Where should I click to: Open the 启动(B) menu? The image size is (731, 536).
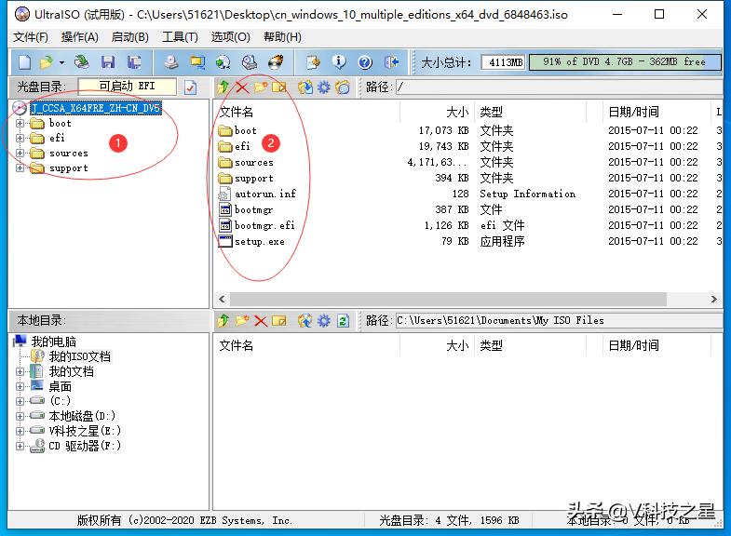pos(129,37)
